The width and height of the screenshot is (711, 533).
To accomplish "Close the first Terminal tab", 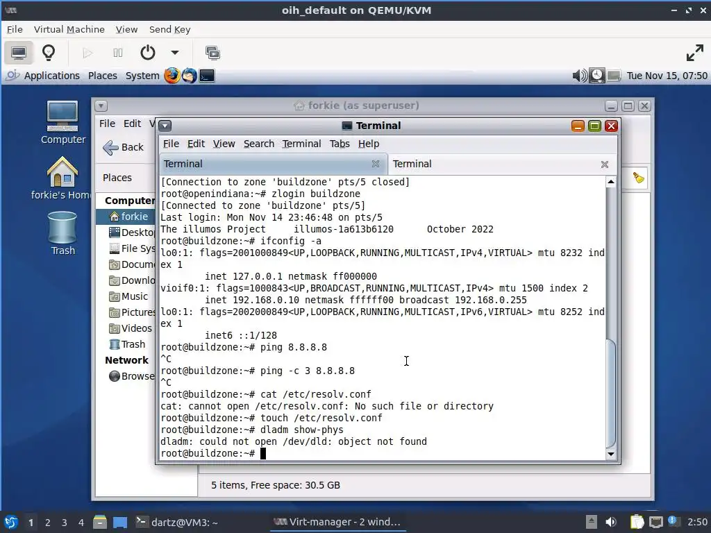I will [x=376, y=164].
